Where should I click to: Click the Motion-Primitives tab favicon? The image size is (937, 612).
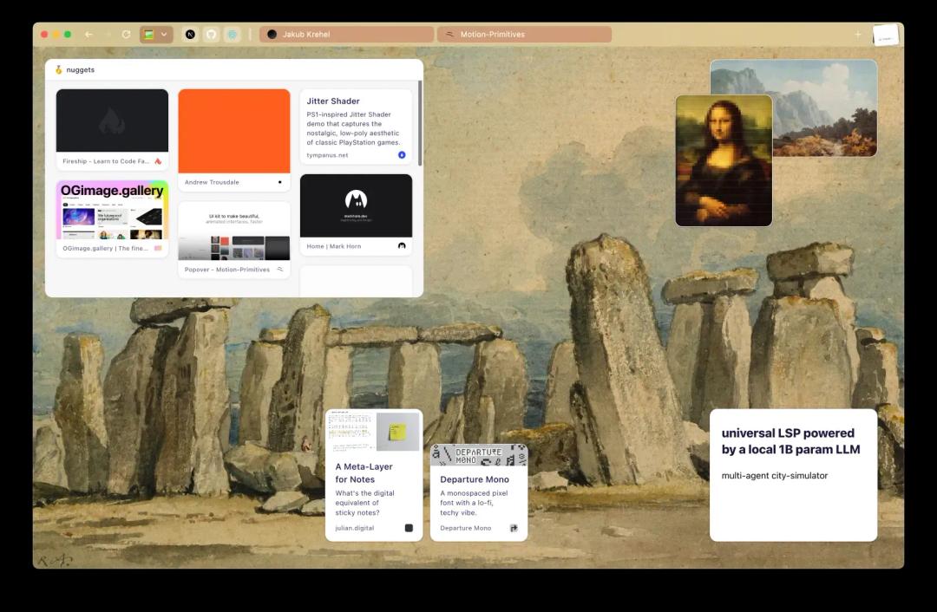point(449,35)
